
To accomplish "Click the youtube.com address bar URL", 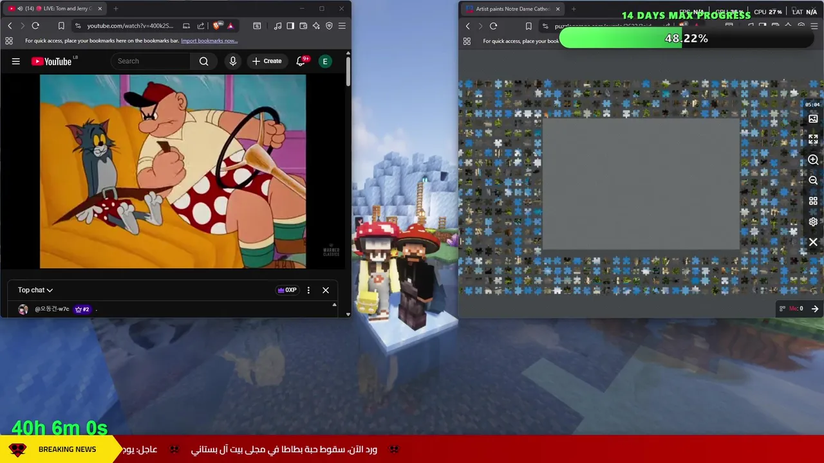I will click(x=130, y=26).
